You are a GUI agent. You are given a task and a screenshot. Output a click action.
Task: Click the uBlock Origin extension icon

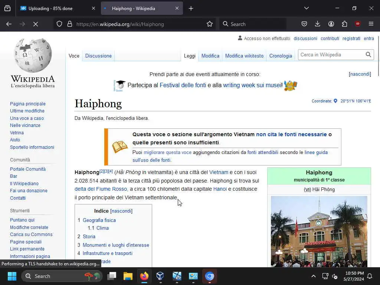tap(358, 24)
